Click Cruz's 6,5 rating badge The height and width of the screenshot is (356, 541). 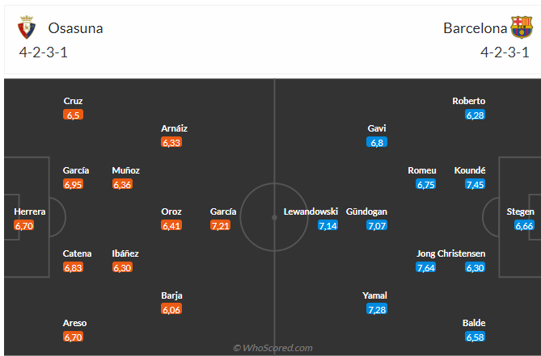[74, 115]
